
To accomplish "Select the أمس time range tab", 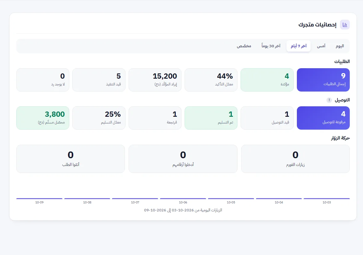I will coord(321,46).
